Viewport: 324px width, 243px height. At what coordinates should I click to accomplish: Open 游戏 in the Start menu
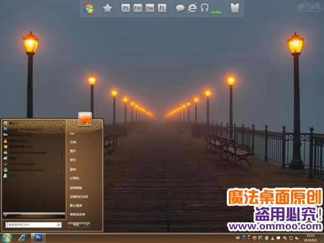tap(73, 170)
